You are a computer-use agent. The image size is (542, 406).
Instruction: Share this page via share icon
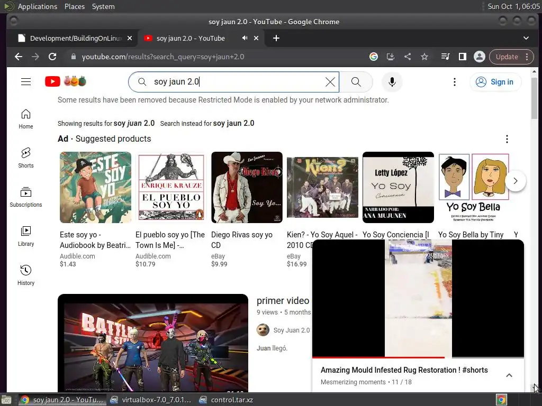408,57
